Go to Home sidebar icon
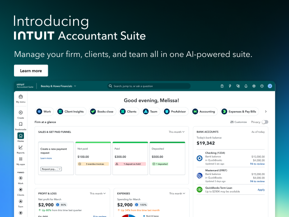 tap(21, 136)
